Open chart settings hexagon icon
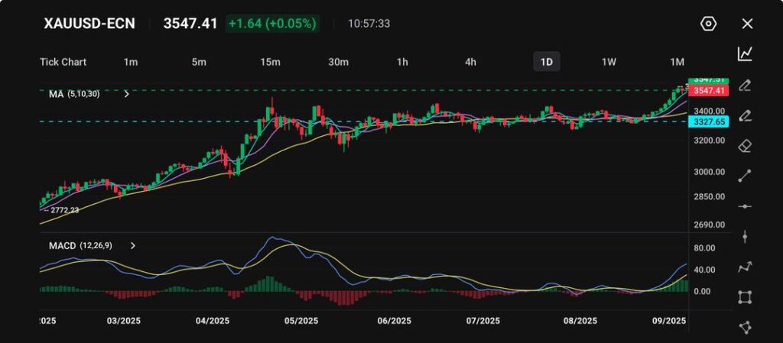Screen dimensions: 783x343 tap(708, 24)
